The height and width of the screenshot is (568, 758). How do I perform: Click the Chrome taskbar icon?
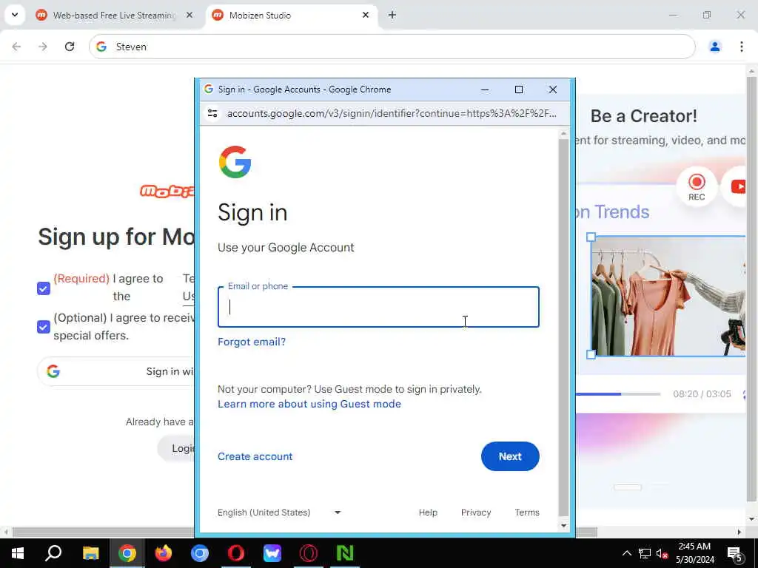(127, 553)
